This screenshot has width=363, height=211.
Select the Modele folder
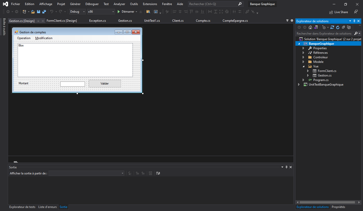pyautogui.click(x=318, y=62)
